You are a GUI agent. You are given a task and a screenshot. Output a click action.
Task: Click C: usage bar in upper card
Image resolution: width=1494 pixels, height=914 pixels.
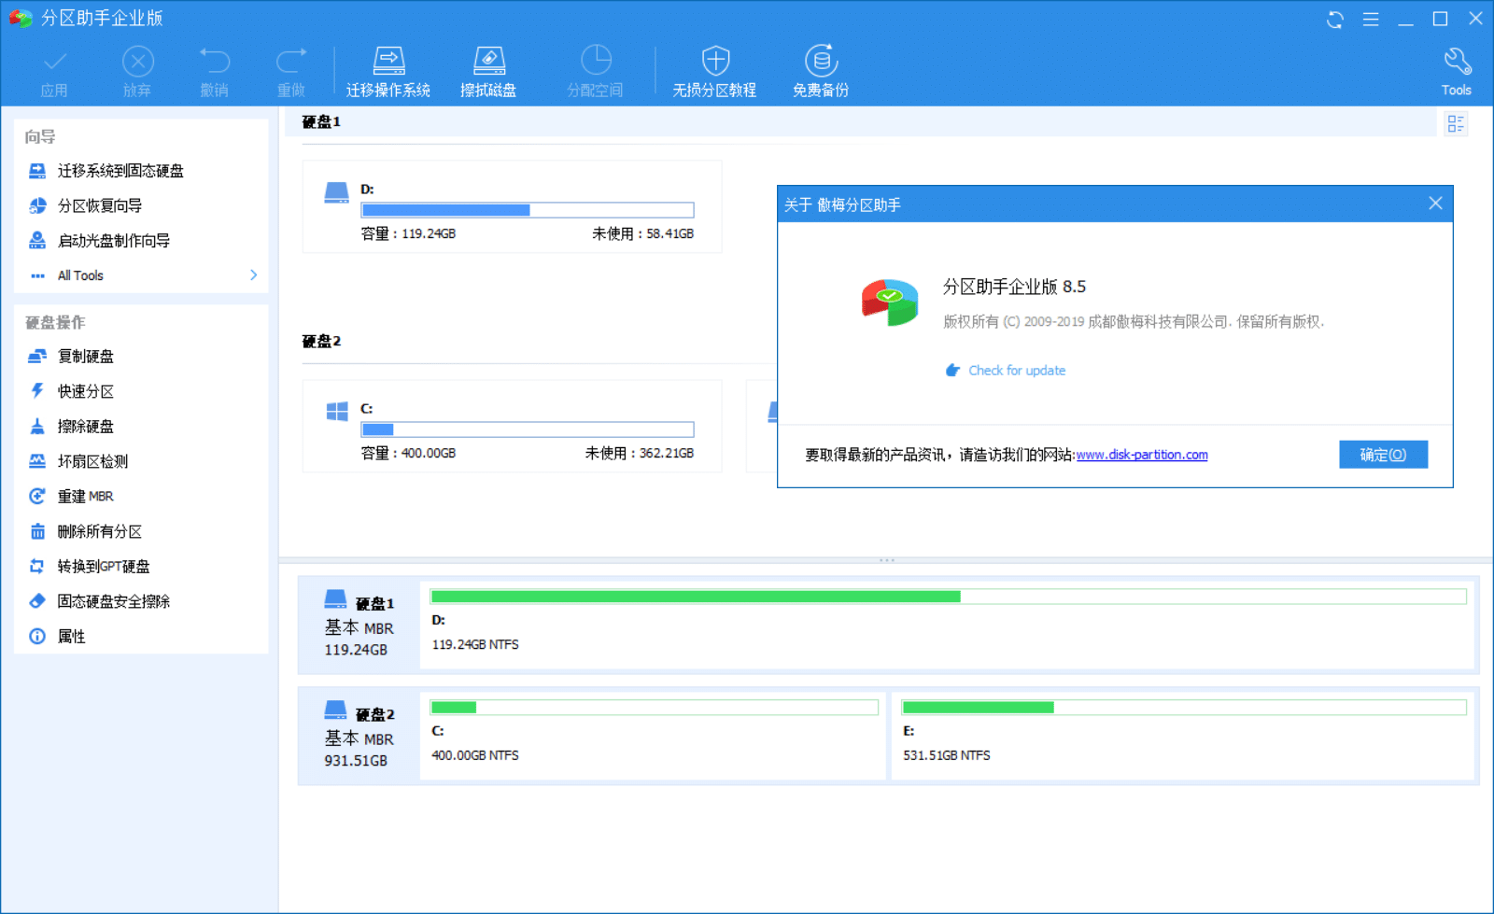[x=528, y=429]
